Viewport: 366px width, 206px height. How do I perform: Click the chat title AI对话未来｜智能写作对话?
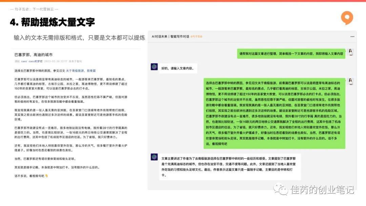click(x=170, y=37)
